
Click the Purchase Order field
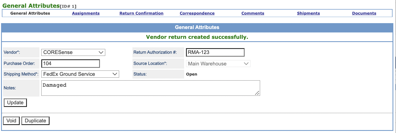(x=71, y=64)
